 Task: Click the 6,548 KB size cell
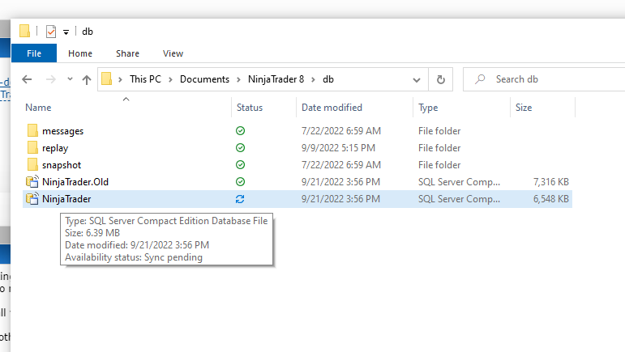[551, 199]
